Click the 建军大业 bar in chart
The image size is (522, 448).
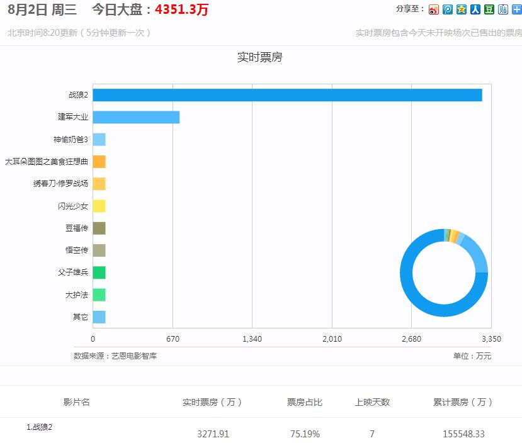click(136, 118)
